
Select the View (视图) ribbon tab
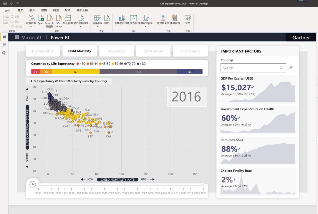(x=56, y=10)
